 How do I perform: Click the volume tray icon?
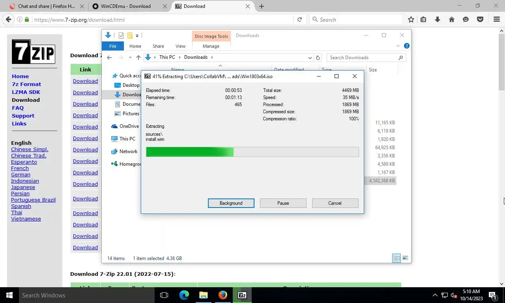coord(454,295)
